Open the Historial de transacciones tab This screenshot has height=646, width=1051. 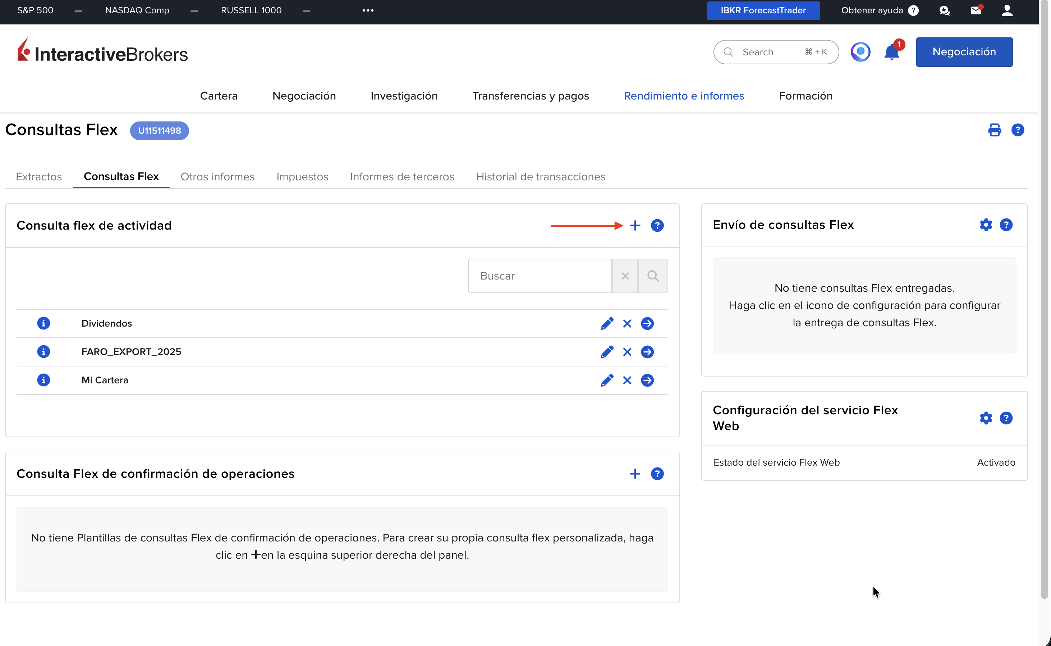coord(541,177)
